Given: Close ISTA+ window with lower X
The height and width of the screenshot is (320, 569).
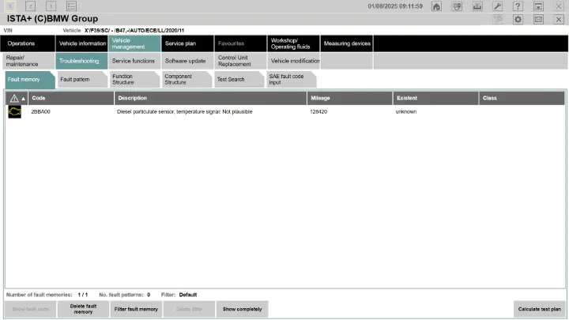Looking at the screenshot, I should coord(559,19).
